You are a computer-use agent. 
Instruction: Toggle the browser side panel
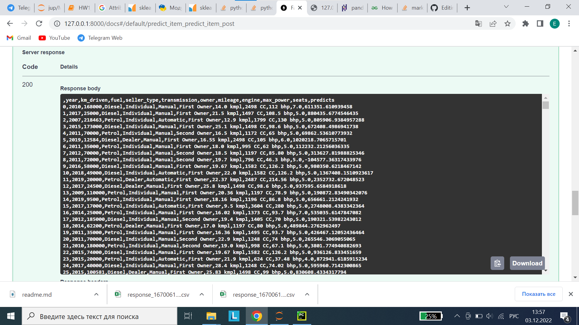click(540, 23)
